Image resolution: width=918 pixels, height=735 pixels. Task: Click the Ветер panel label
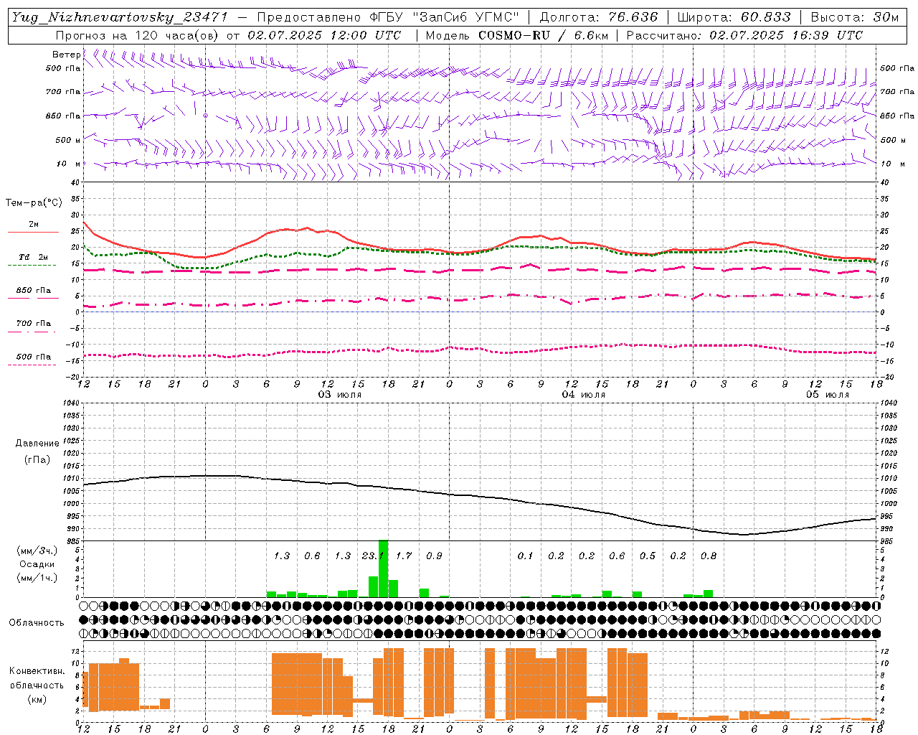pyautogui.click(x=66, y=55)
